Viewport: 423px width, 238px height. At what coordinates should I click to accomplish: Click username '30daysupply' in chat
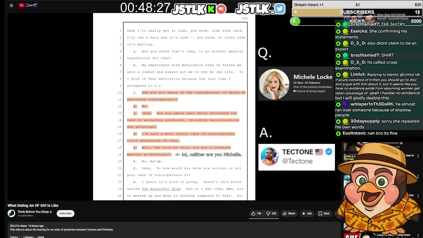[365, 121]
